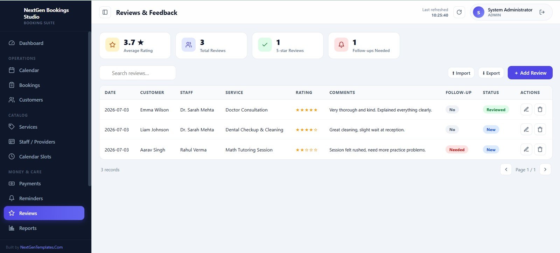This screenshot has height=253, width=560.
Task: Click staff name Rahul Verma
Action: 193,150
